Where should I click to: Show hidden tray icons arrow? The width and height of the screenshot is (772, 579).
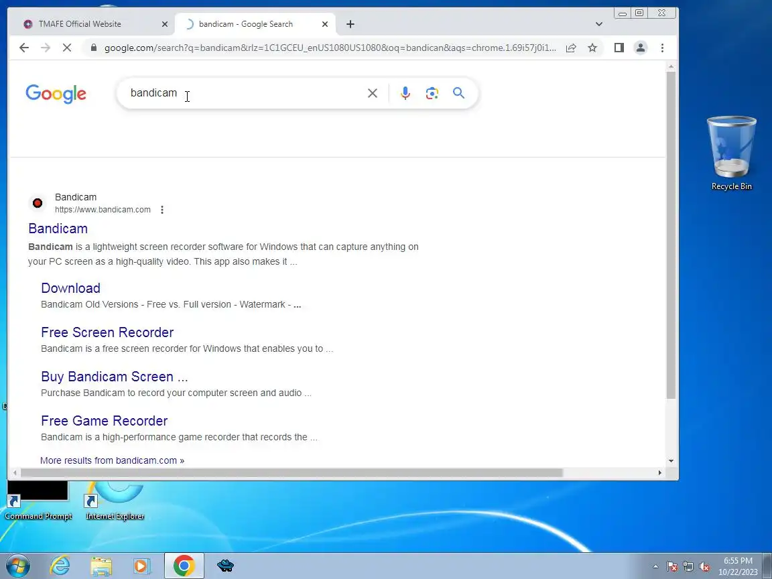[655, 567]
